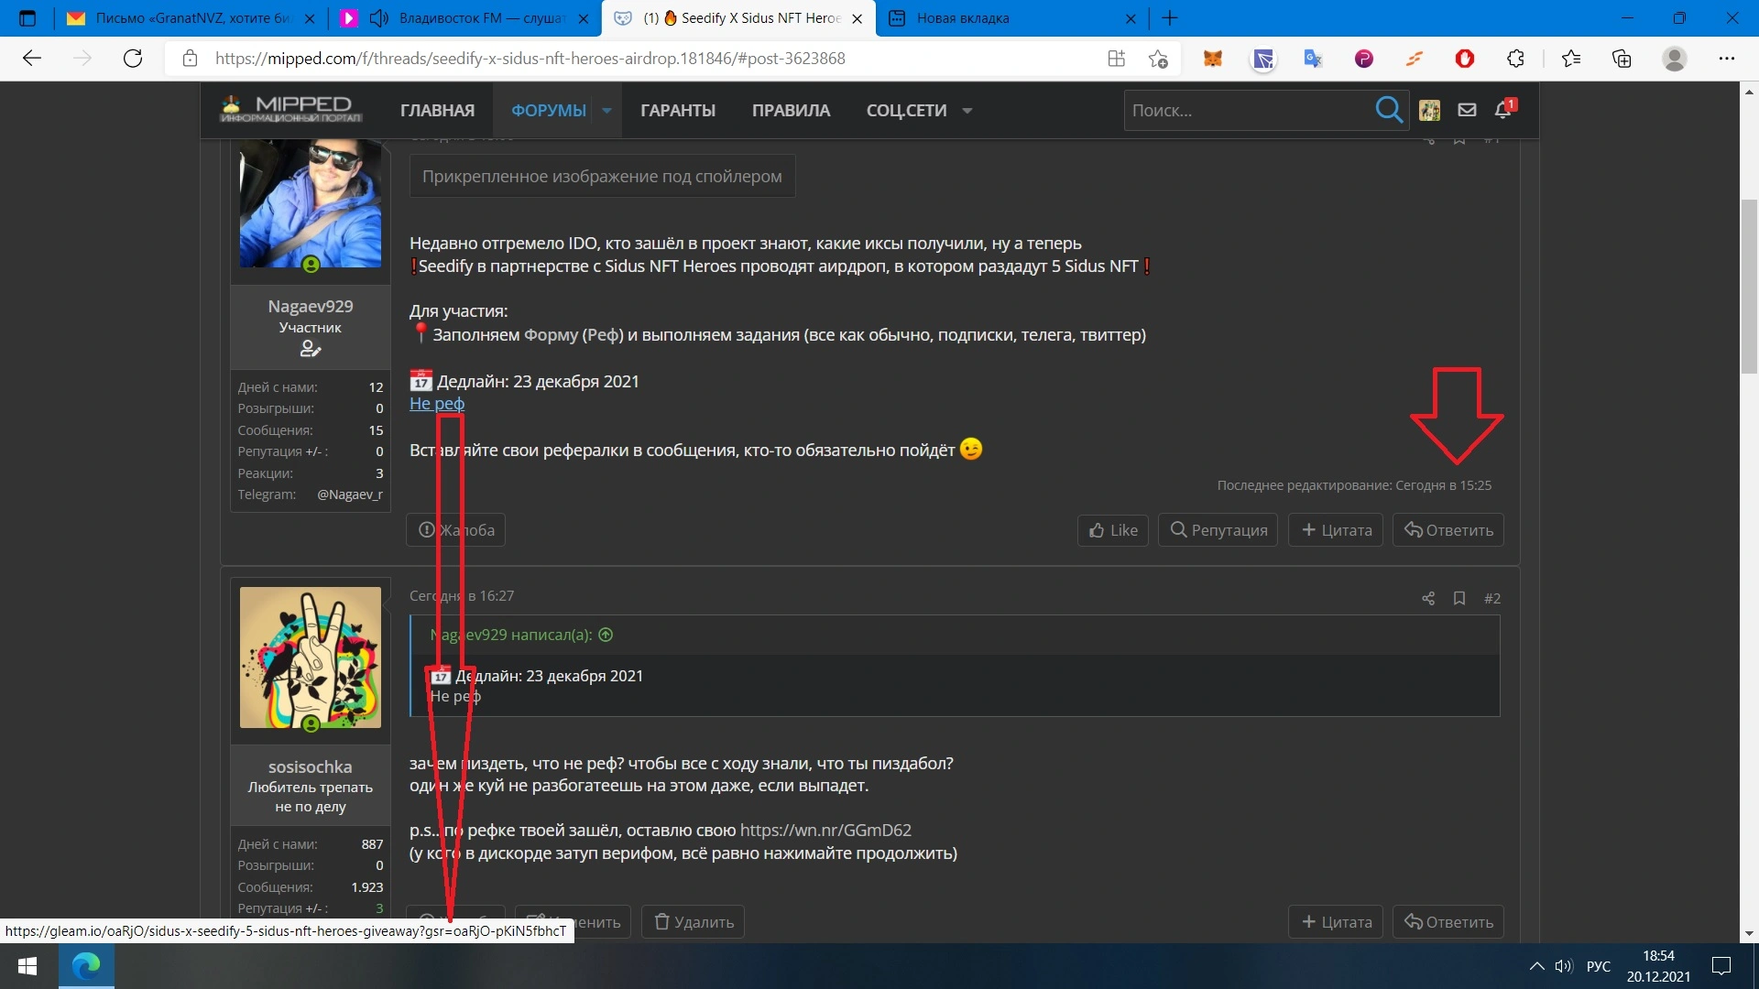
Task: Open forum private messages envelope
Action: [1467, 110]
